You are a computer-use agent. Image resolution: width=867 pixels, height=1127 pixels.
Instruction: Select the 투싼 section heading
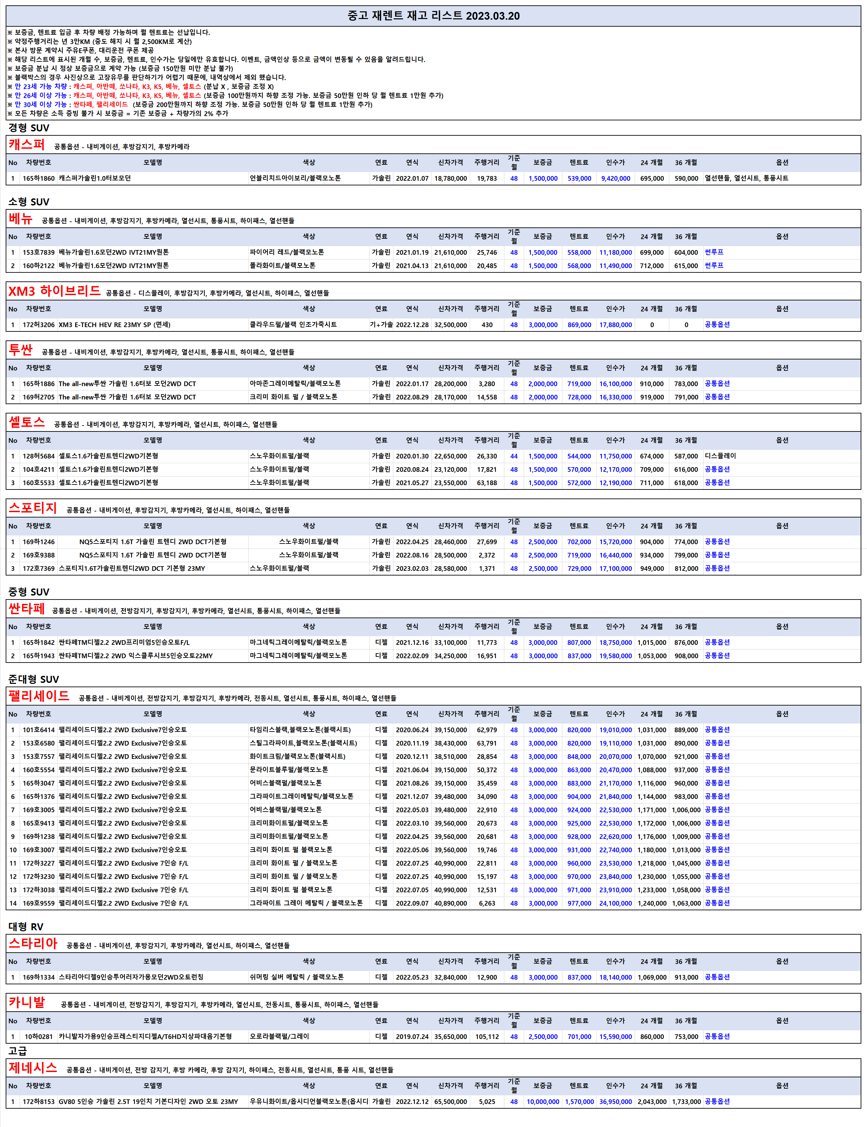pos(21,350)
